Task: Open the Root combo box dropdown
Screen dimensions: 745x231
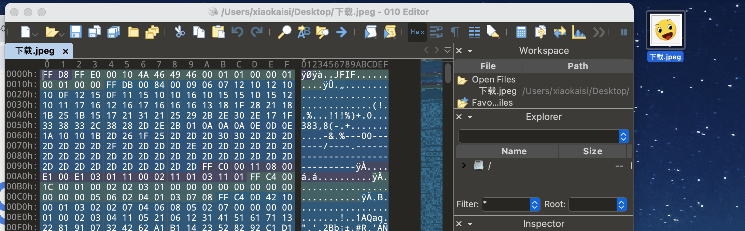Action: [x=621, y=204]
